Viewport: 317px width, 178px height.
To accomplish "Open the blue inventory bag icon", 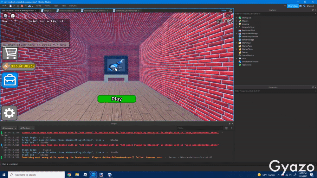I will pos(10,80).
